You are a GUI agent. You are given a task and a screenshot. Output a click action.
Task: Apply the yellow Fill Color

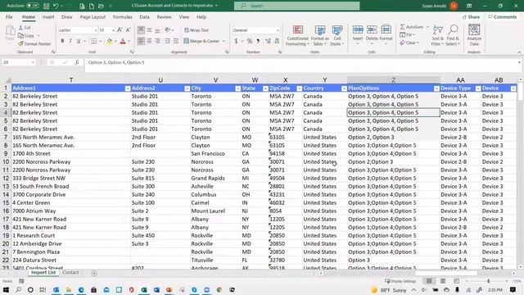109,41
